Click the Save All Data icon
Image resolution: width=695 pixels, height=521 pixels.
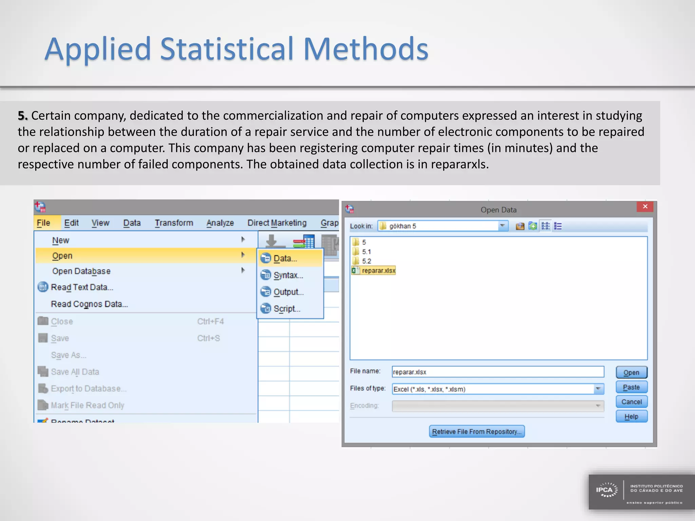point(43,371)
